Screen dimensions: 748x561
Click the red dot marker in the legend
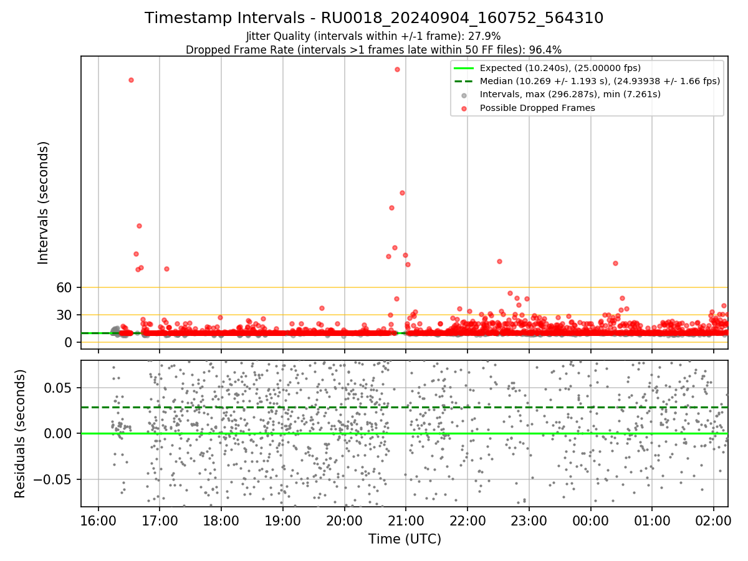(x=464, y=108)
